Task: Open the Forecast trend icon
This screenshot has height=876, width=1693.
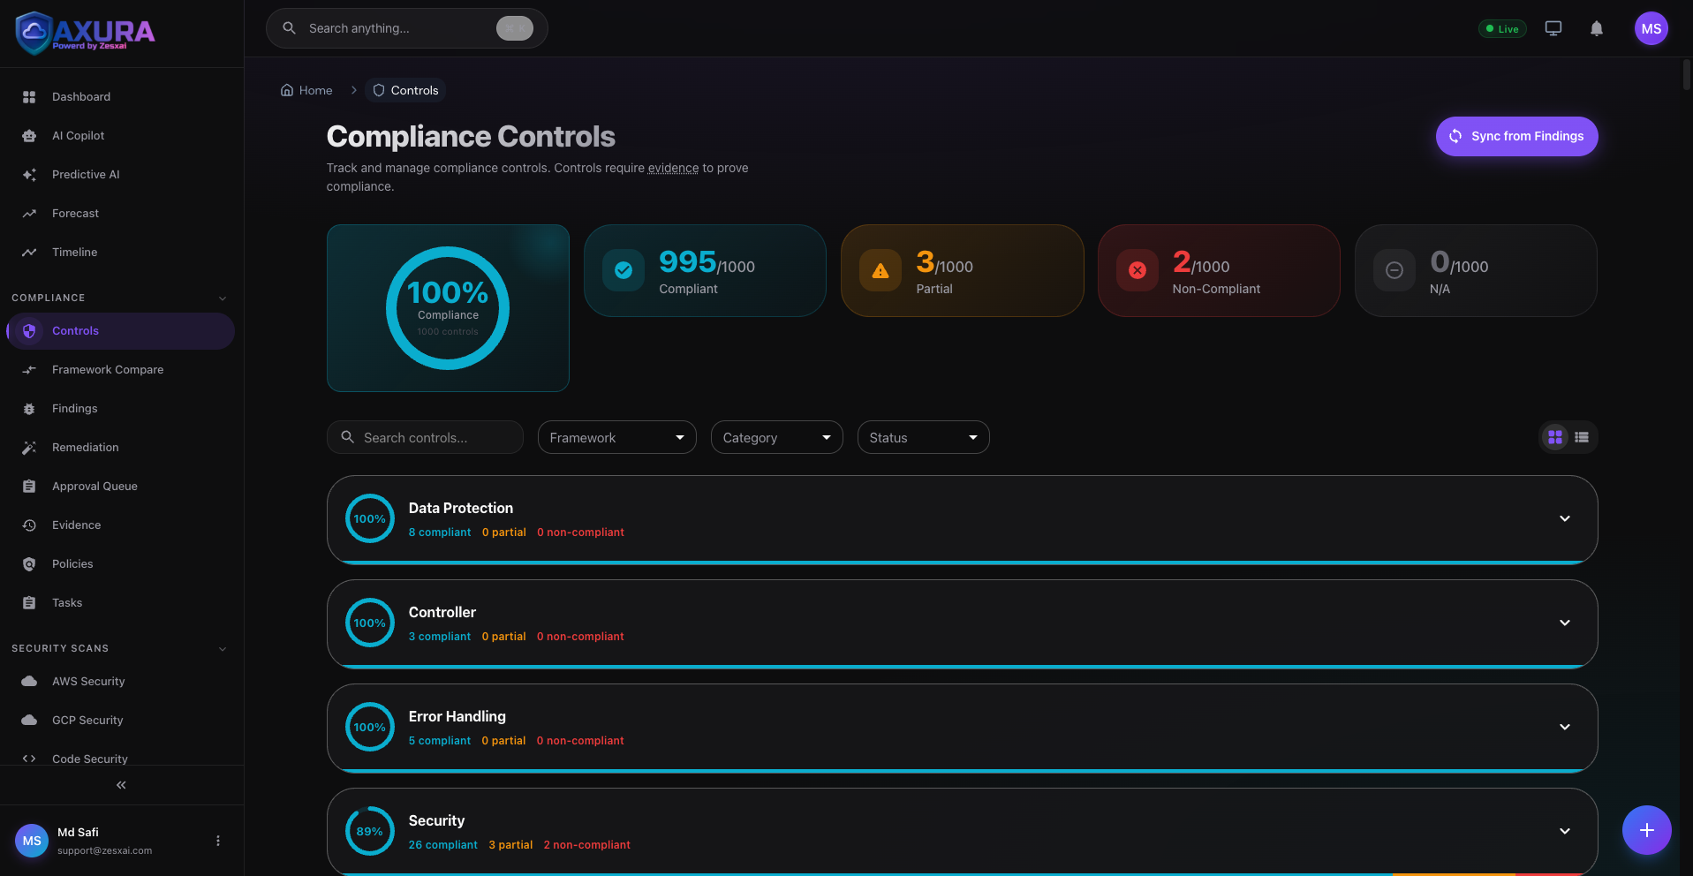Action: pyautogui.click(x=29, y=214)
